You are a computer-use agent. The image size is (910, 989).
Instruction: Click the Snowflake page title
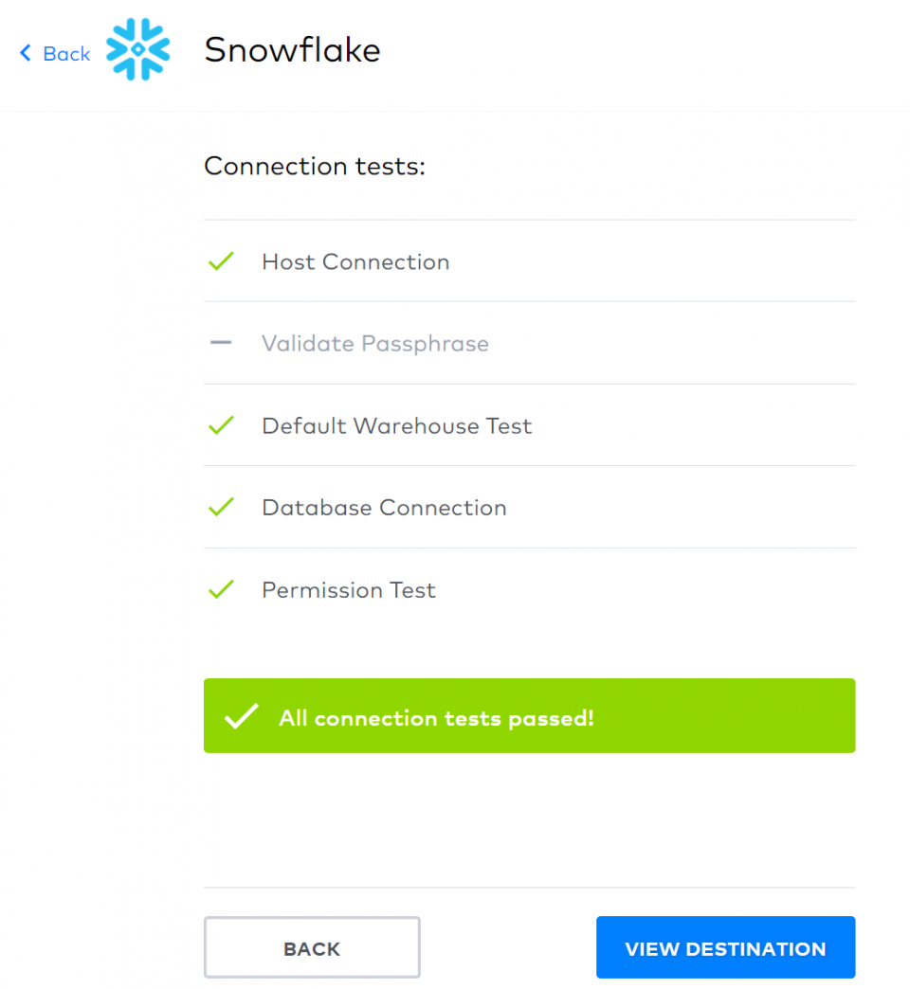tap(292, 49)
